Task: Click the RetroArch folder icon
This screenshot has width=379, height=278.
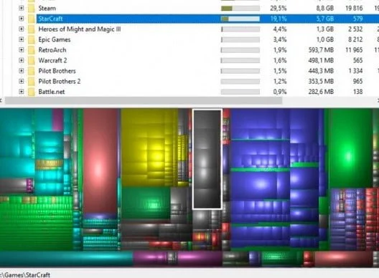Action: pos(31,50)
